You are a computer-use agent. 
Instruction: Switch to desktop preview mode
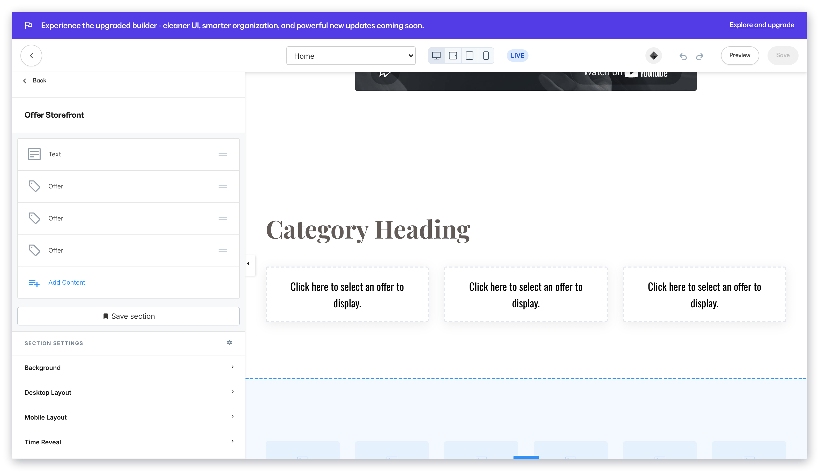[x=436, y=56]
